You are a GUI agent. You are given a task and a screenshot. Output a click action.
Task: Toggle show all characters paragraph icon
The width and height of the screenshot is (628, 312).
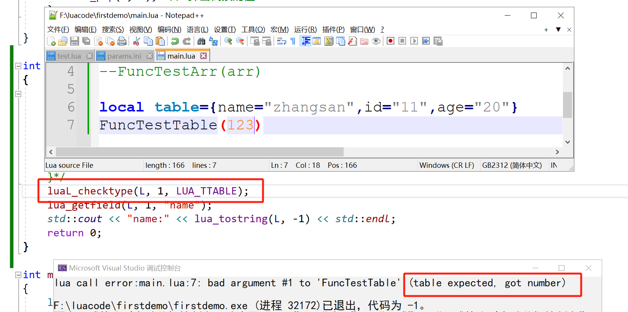(293, 41)
